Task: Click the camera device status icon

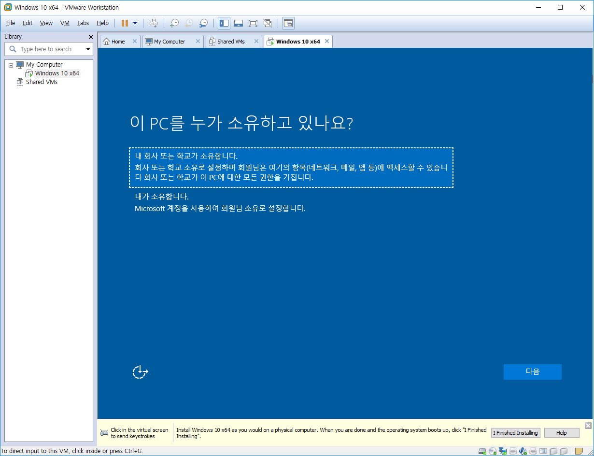Action: [x=543, y=451]
